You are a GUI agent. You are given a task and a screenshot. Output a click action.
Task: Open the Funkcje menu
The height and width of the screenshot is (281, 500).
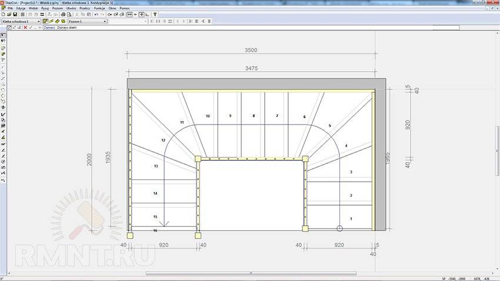99,9
